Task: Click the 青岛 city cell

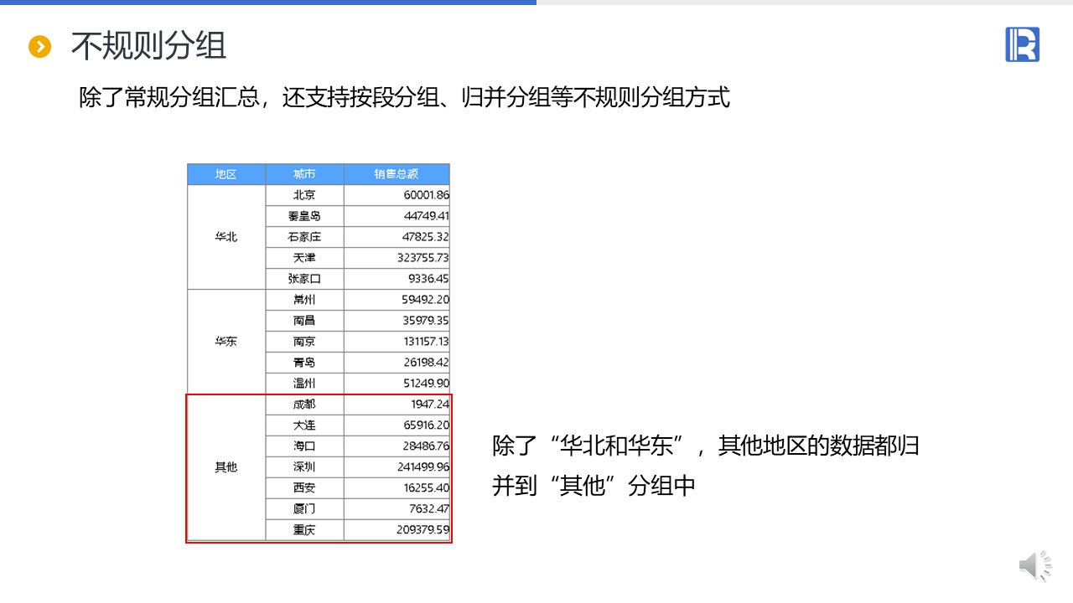Action: click(x=304, y=363)
